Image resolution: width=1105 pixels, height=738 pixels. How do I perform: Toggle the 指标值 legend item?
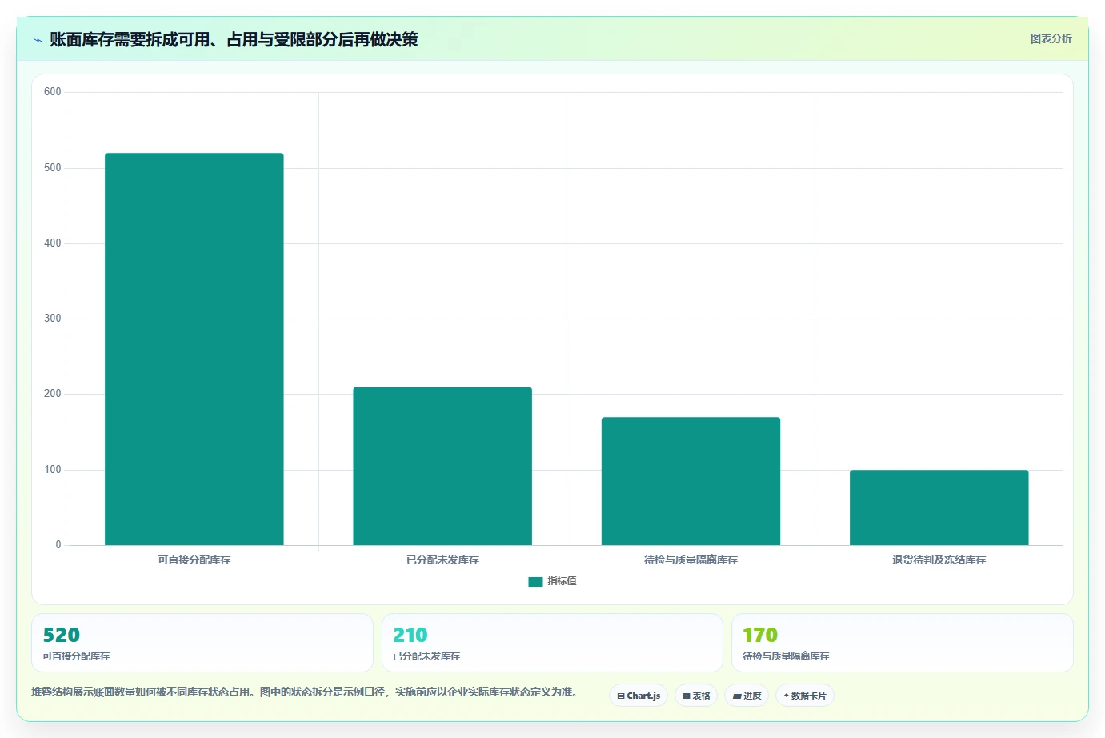[552, 581]
